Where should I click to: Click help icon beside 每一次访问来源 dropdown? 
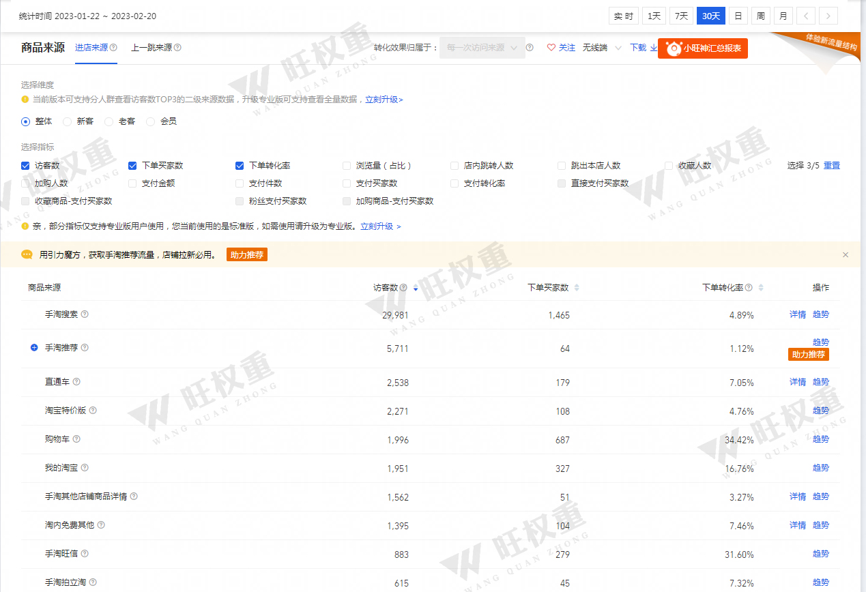(x=530, y=48)
